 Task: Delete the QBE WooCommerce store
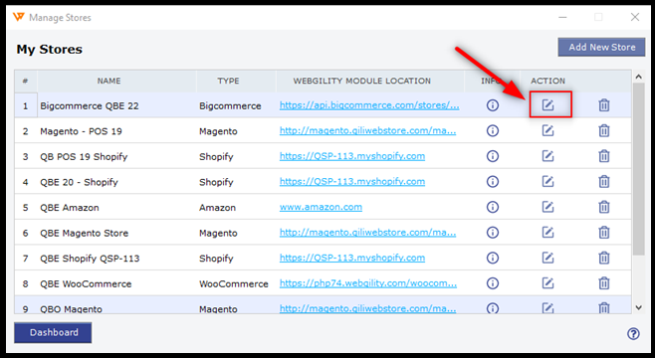tap(603, 283)
